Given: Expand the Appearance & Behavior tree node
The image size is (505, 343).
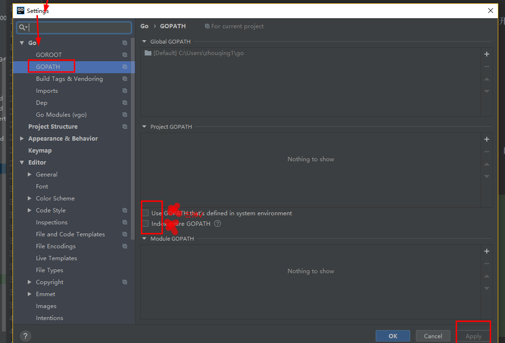Looking at the screenshot, I should 22,139.
